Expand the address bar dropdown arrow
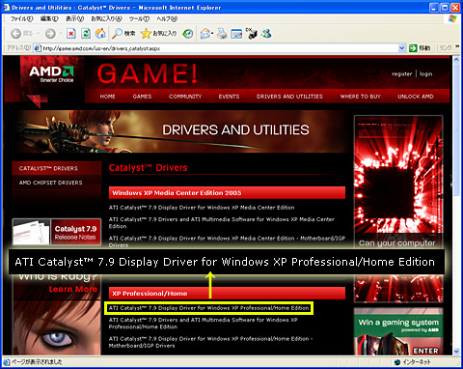463x369 pixels. coord(401,48)
